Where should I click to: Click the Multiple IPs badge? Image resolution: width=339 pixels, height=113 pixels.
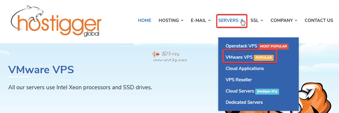click(267, 91)
